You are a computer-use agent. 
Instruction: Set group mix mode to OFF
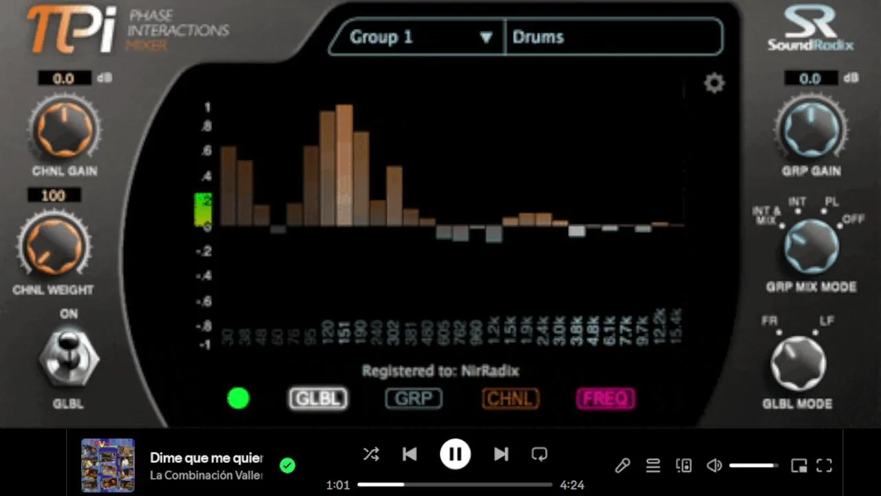pos(853,220)
